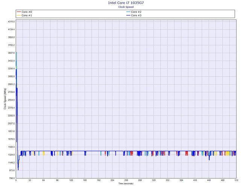Click the 128 tick on the time axis
The height and width of the screenshot is (188, 252).
[71, 180]
